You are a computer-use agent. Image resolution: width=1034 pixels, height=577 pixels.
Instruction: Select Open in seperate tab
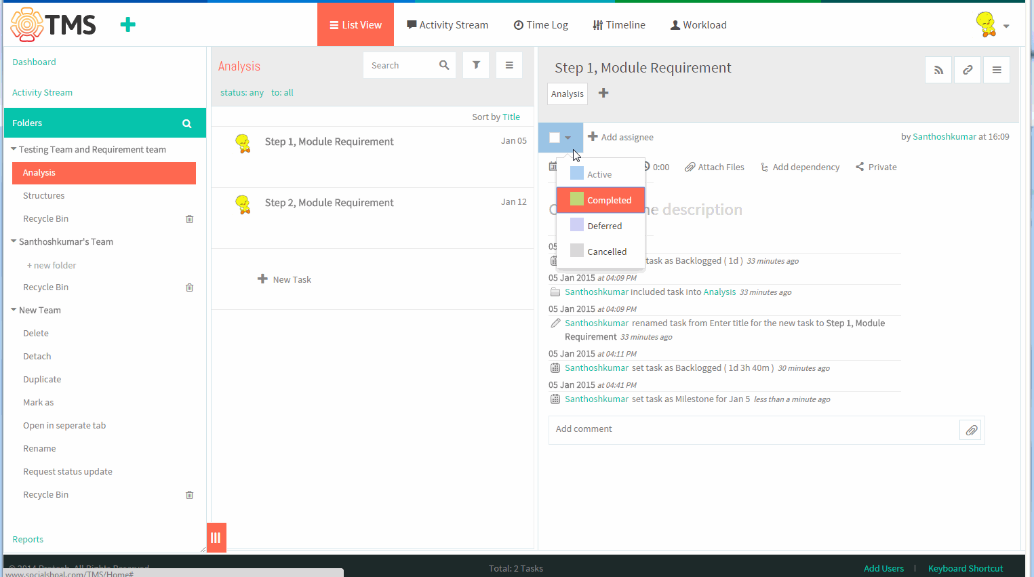click(x=64, y=425)
